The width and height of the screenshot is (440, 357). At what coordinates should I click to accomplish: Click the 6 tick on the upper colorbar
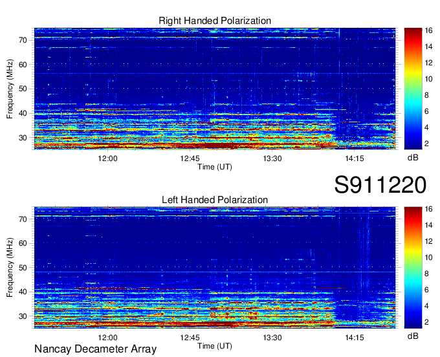(427, 112)
